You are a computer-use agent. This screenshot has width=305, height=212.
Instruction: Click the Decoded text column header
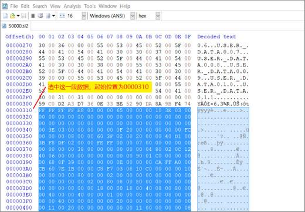click(x=216, y=36)
